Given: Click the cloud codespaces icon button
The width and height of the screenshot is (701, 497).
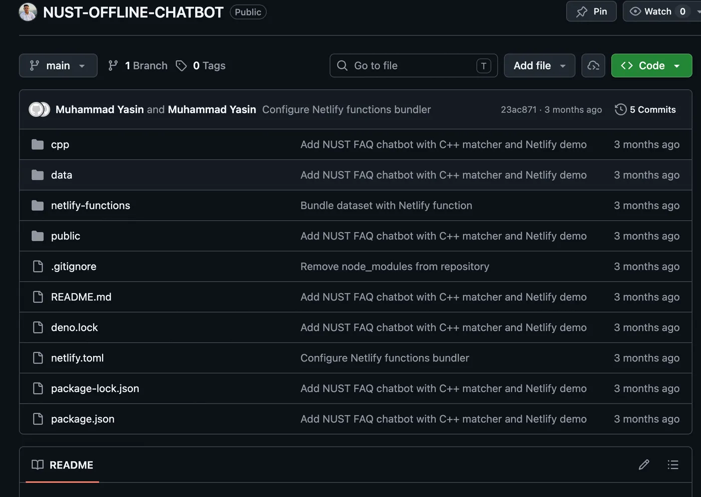Looking at the screenshot, I should pyautogui.click(x=593, y=65).
